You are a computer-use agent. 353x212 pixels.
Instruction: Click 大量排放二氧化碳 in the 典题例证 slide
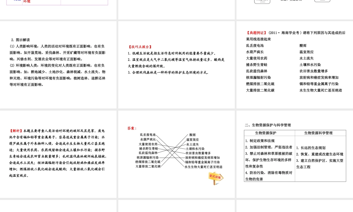pyautogui.click(x=260, y=90)
